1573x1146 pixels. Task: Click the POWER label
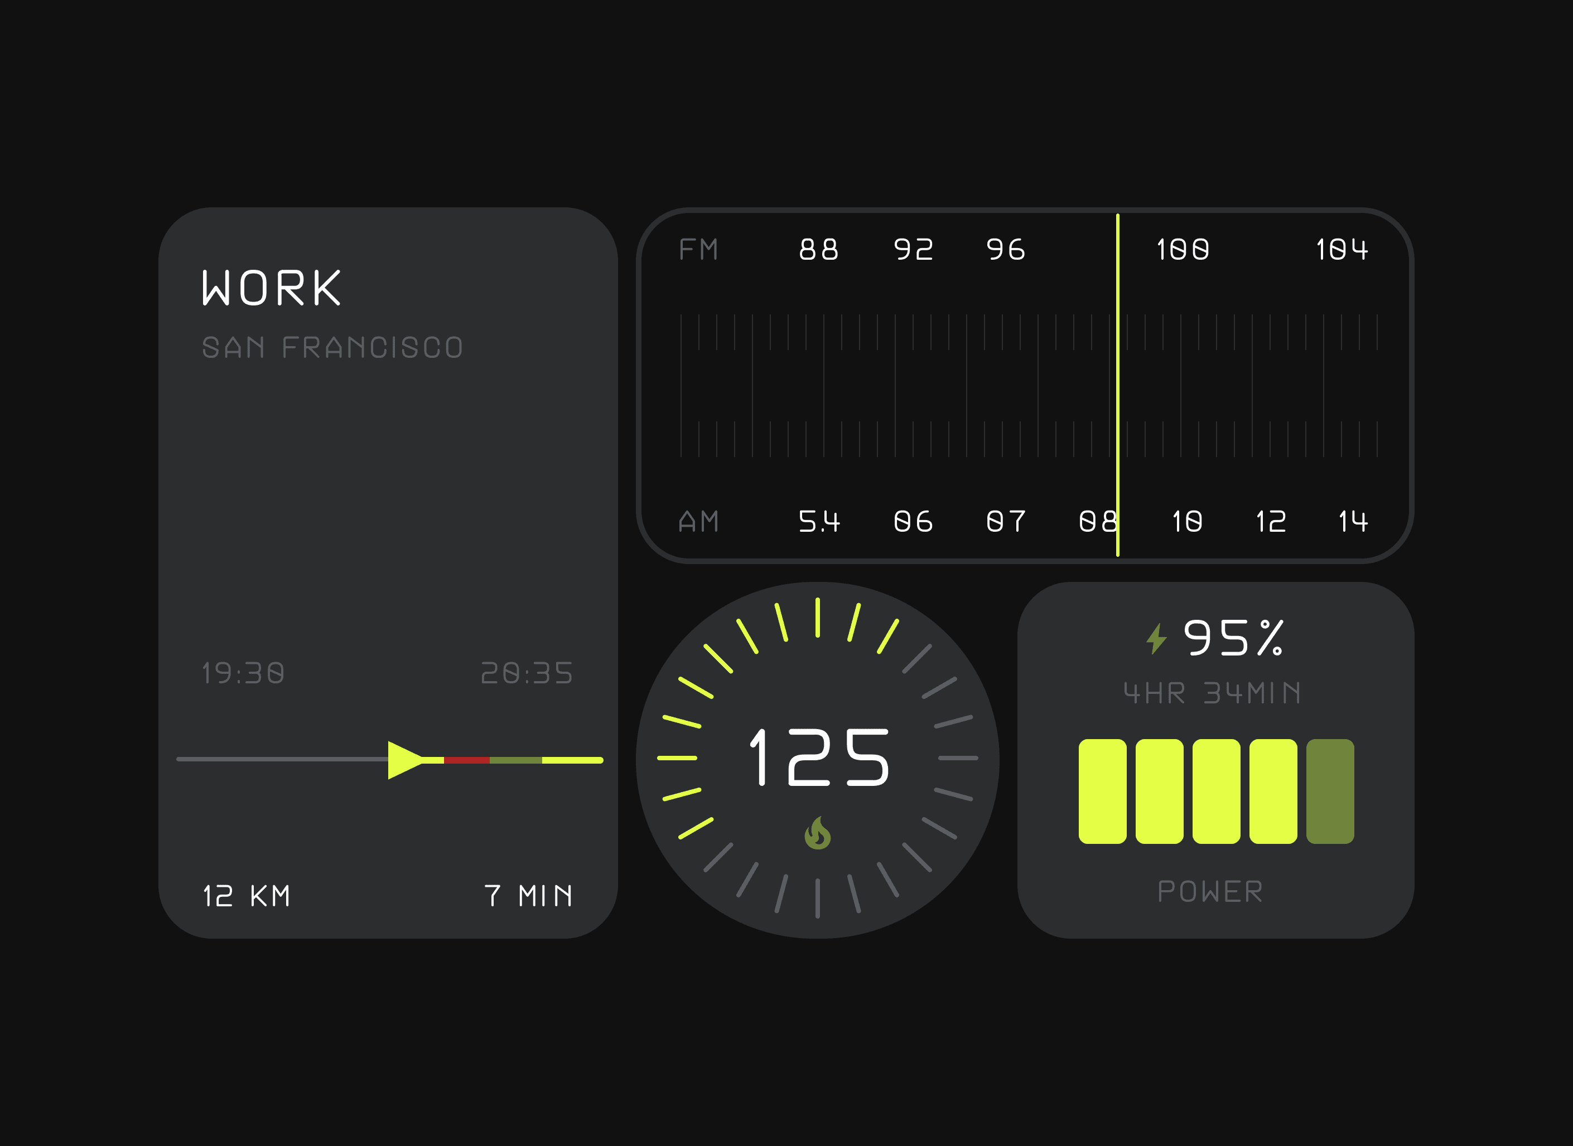point(1210,891)
